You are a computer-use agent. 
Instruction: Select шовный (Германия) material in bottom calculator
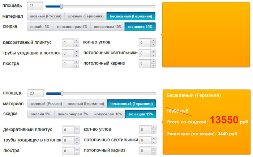pos(87,104)
